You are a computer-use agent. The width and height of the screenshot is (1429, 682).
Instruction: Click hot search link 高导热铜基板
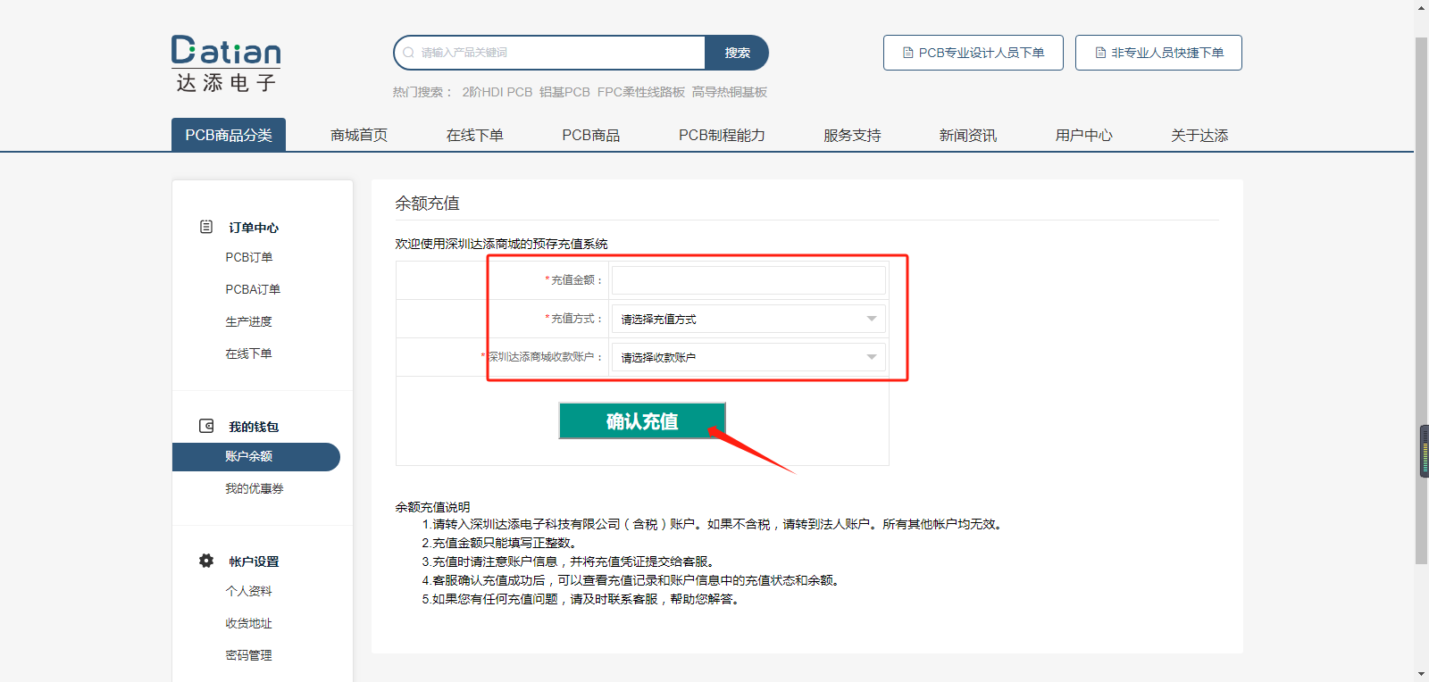tap(730, 92)
